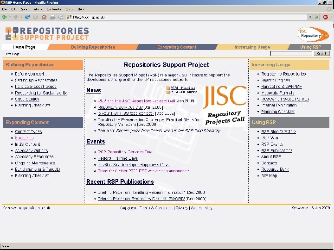Click the green Back arrow button
The image size is (334, 250).
tap(4, 17)
